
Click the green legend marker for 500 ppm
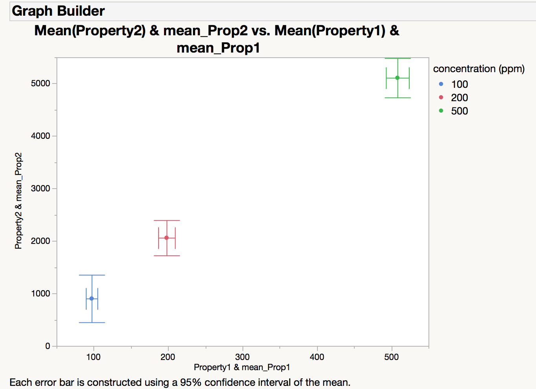(441, 111)
